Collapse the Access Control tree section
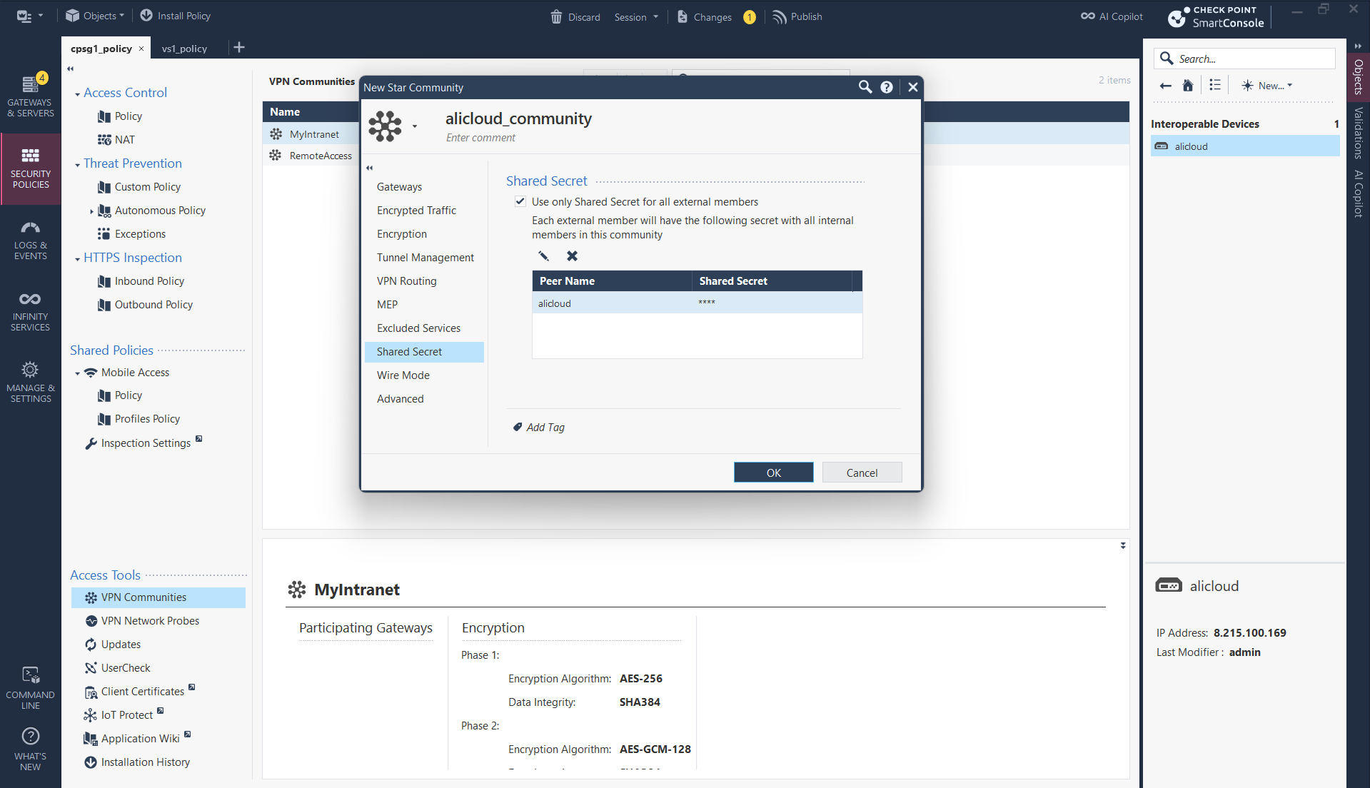 click(x=77, y=94)
